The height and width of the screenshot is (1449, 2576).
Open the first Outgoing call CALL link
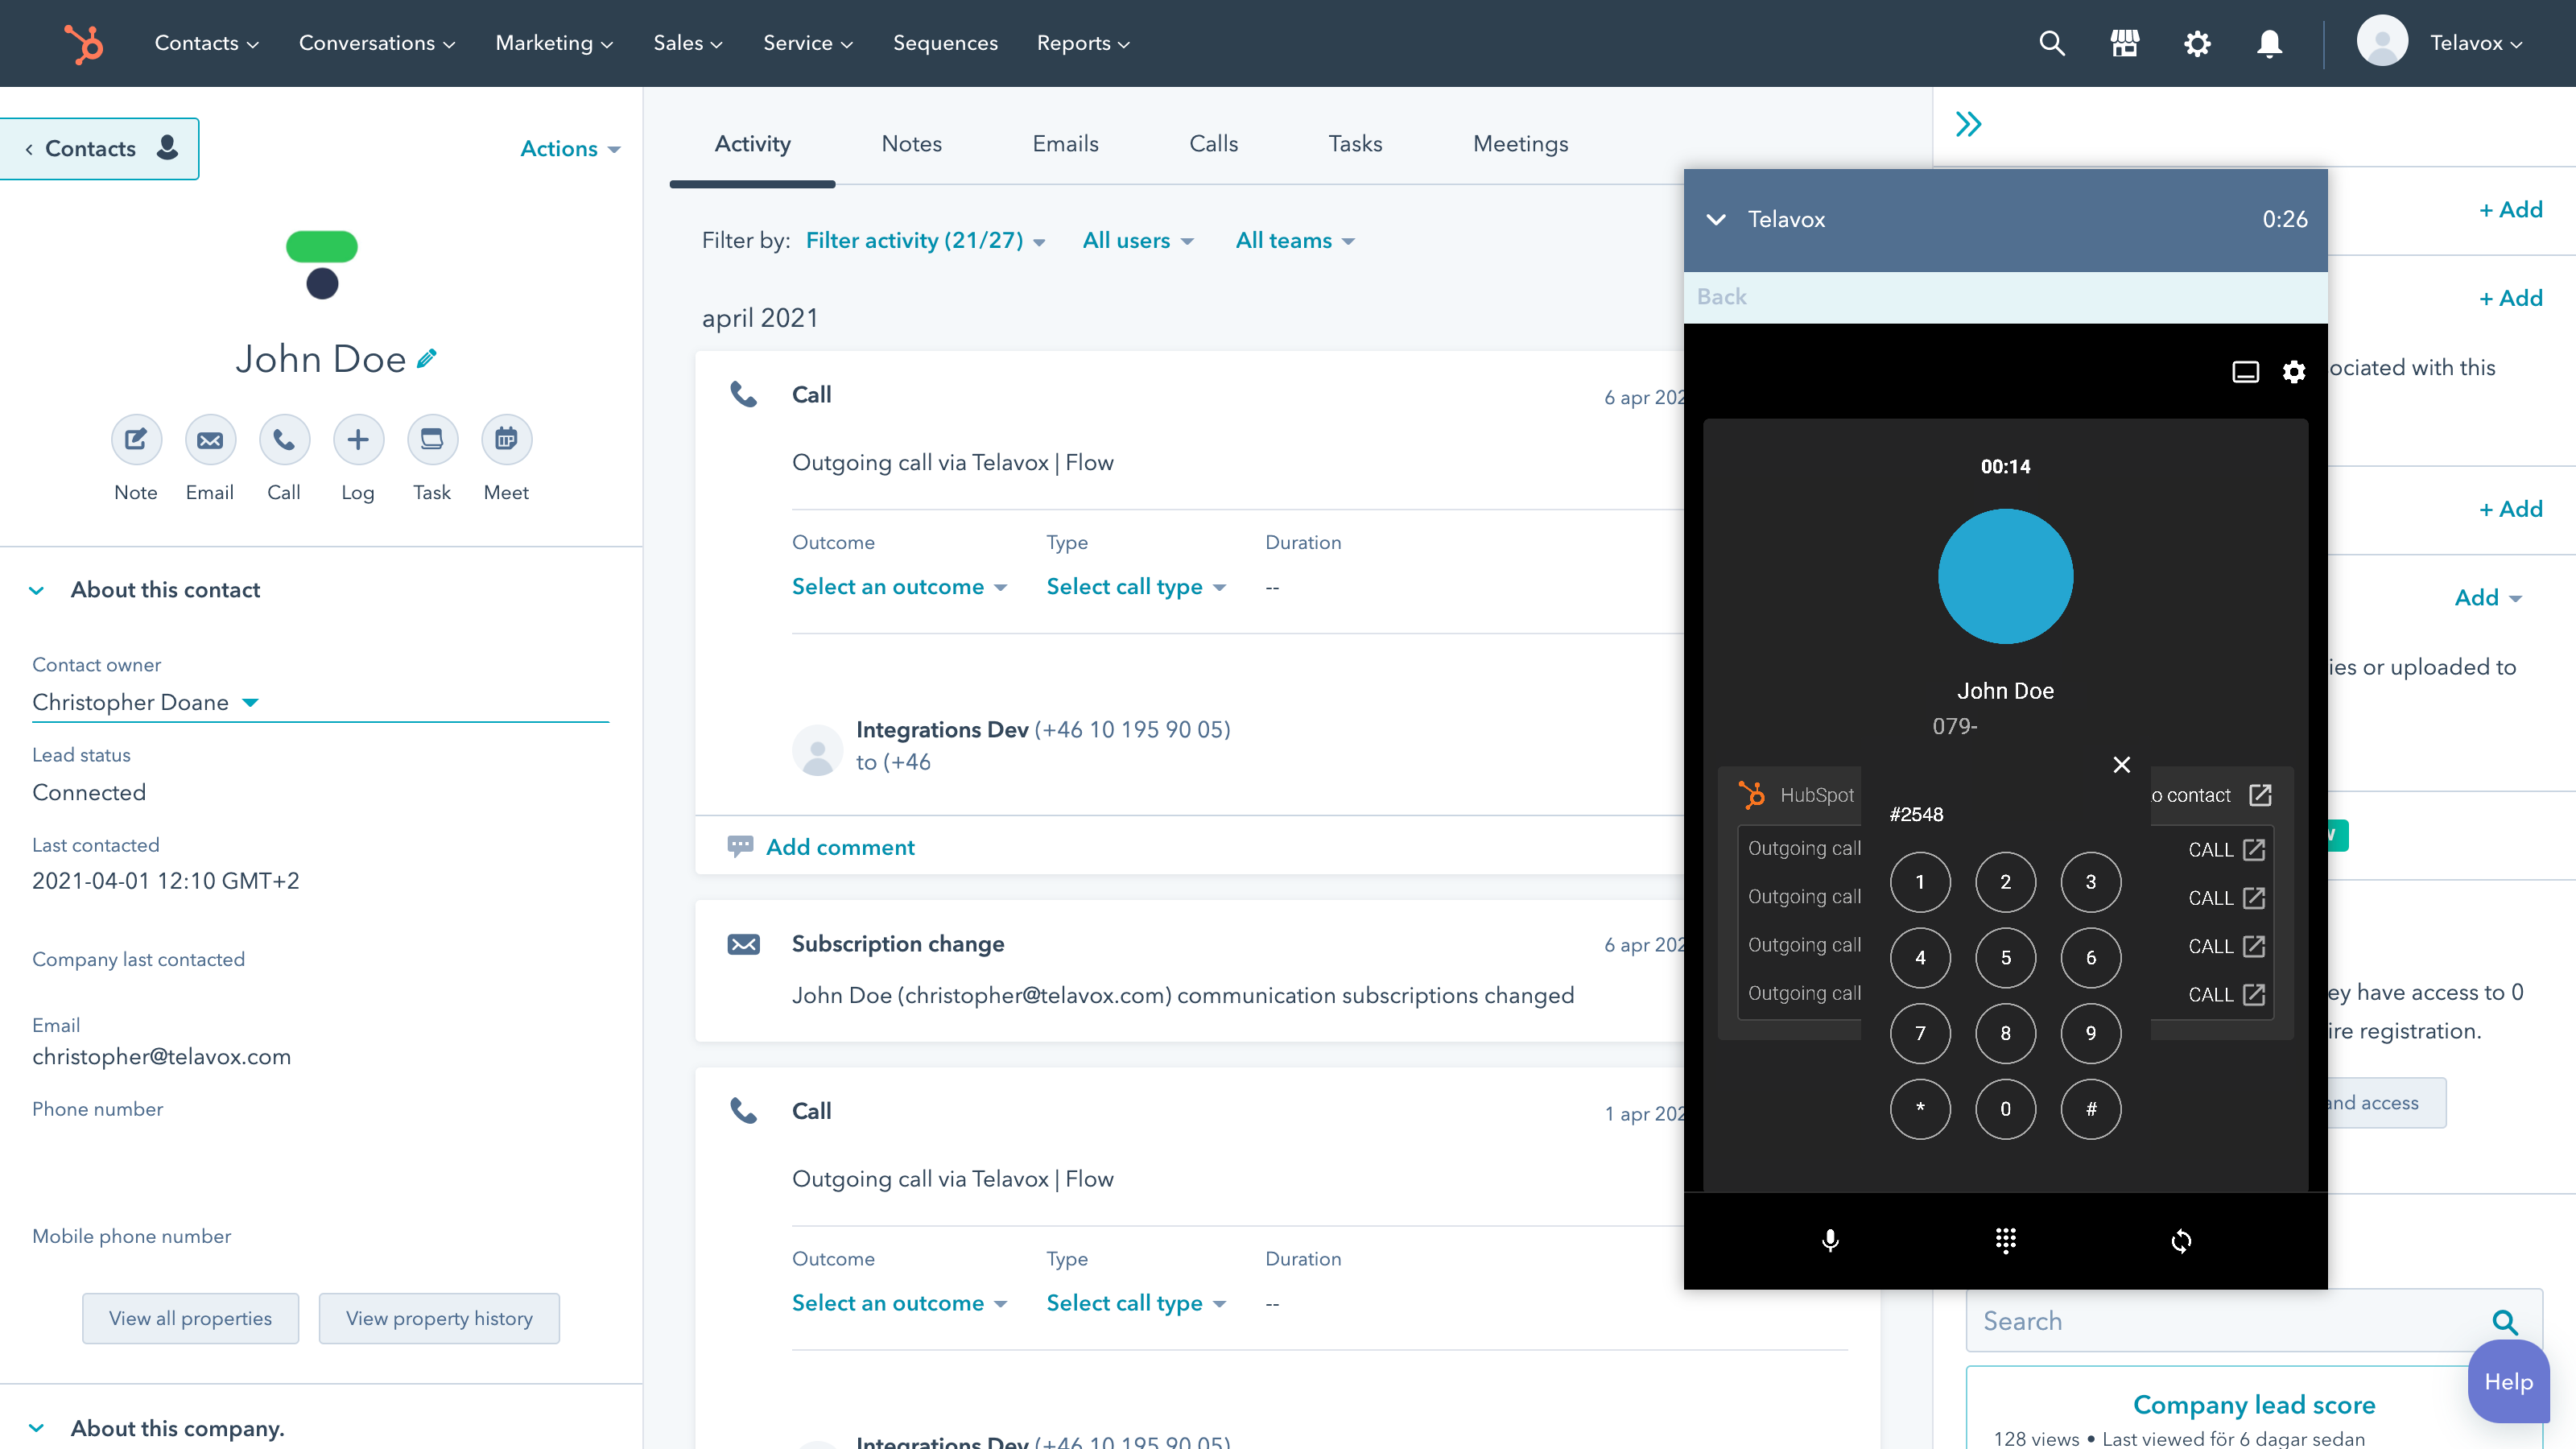pyautogui.click(x=2226, y=849)
